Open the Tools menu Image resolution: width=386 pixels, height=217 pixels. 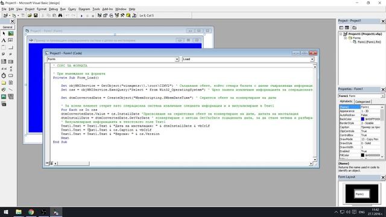click(x=96, y=9)
